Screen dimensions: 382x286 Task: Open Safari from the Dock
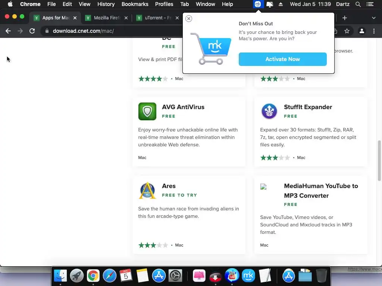pos(110,276)
